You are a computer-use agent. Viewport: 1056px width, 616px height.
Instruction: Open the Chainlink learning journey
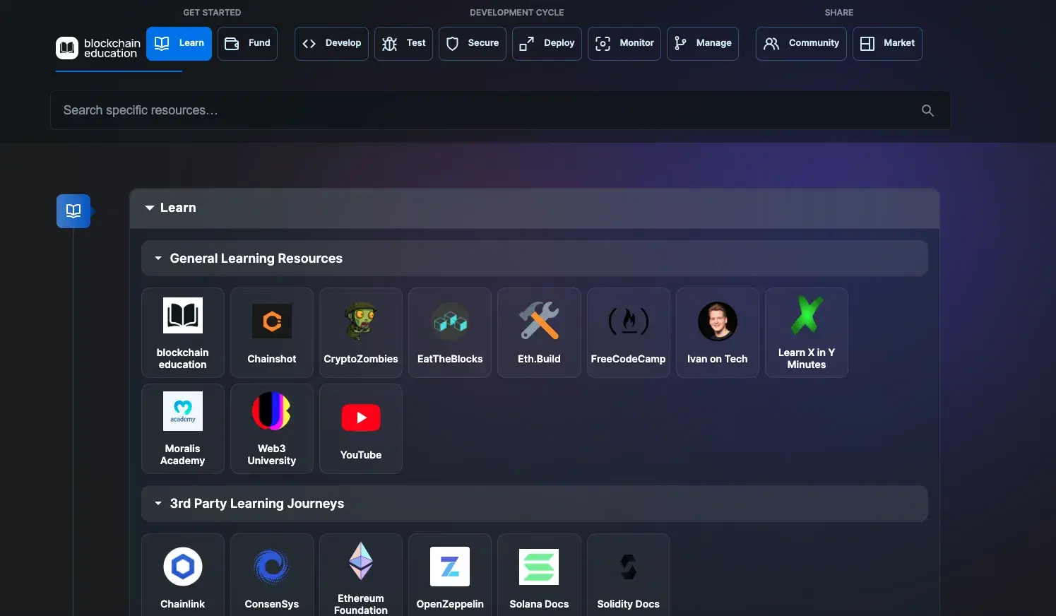coord(183,575)
